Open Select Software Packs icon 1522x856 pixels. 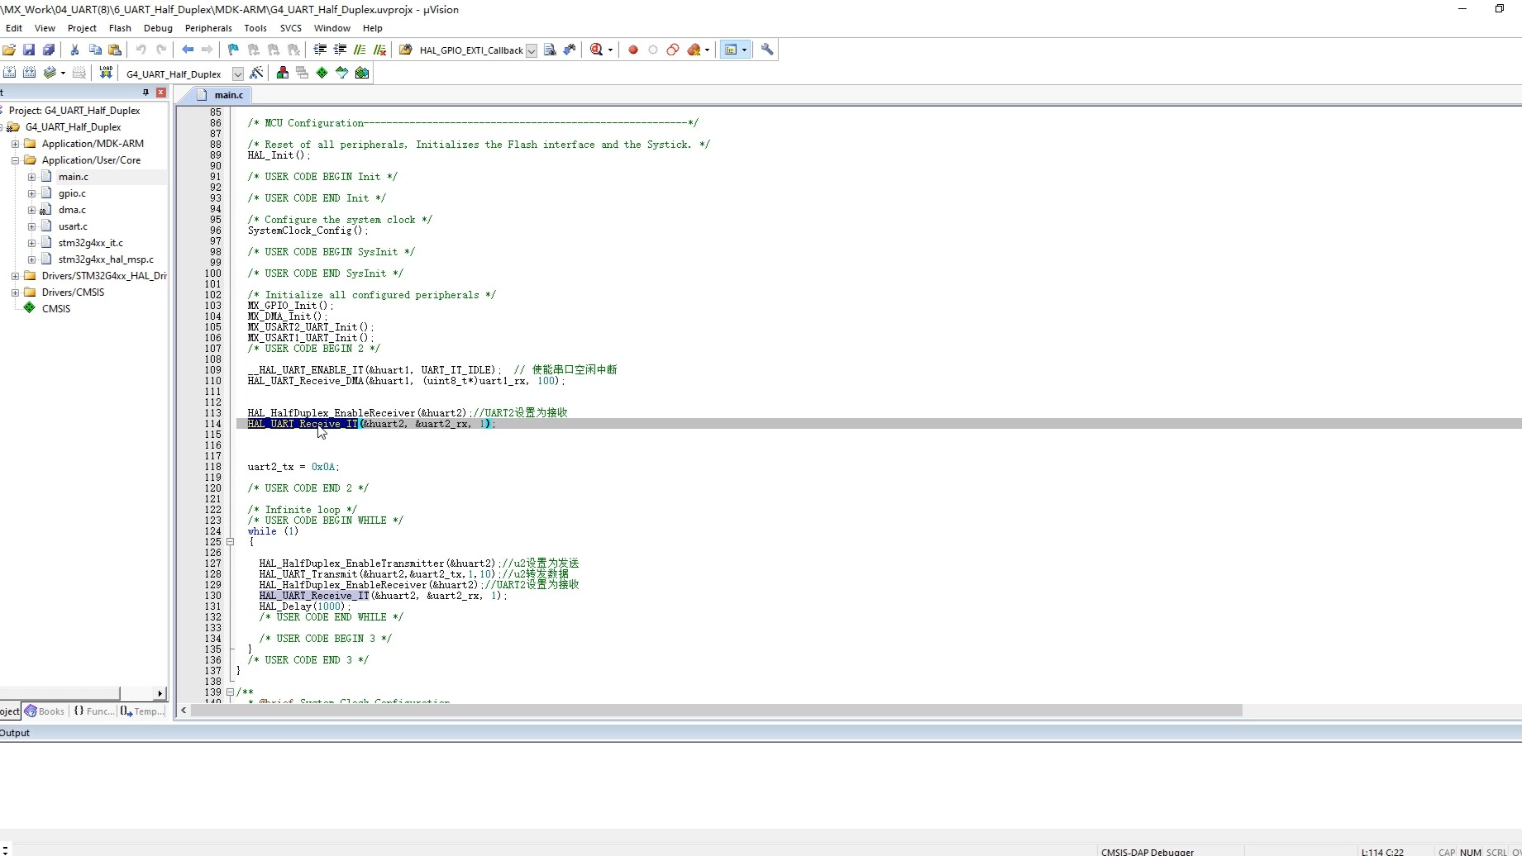click(x=342, y=73)
